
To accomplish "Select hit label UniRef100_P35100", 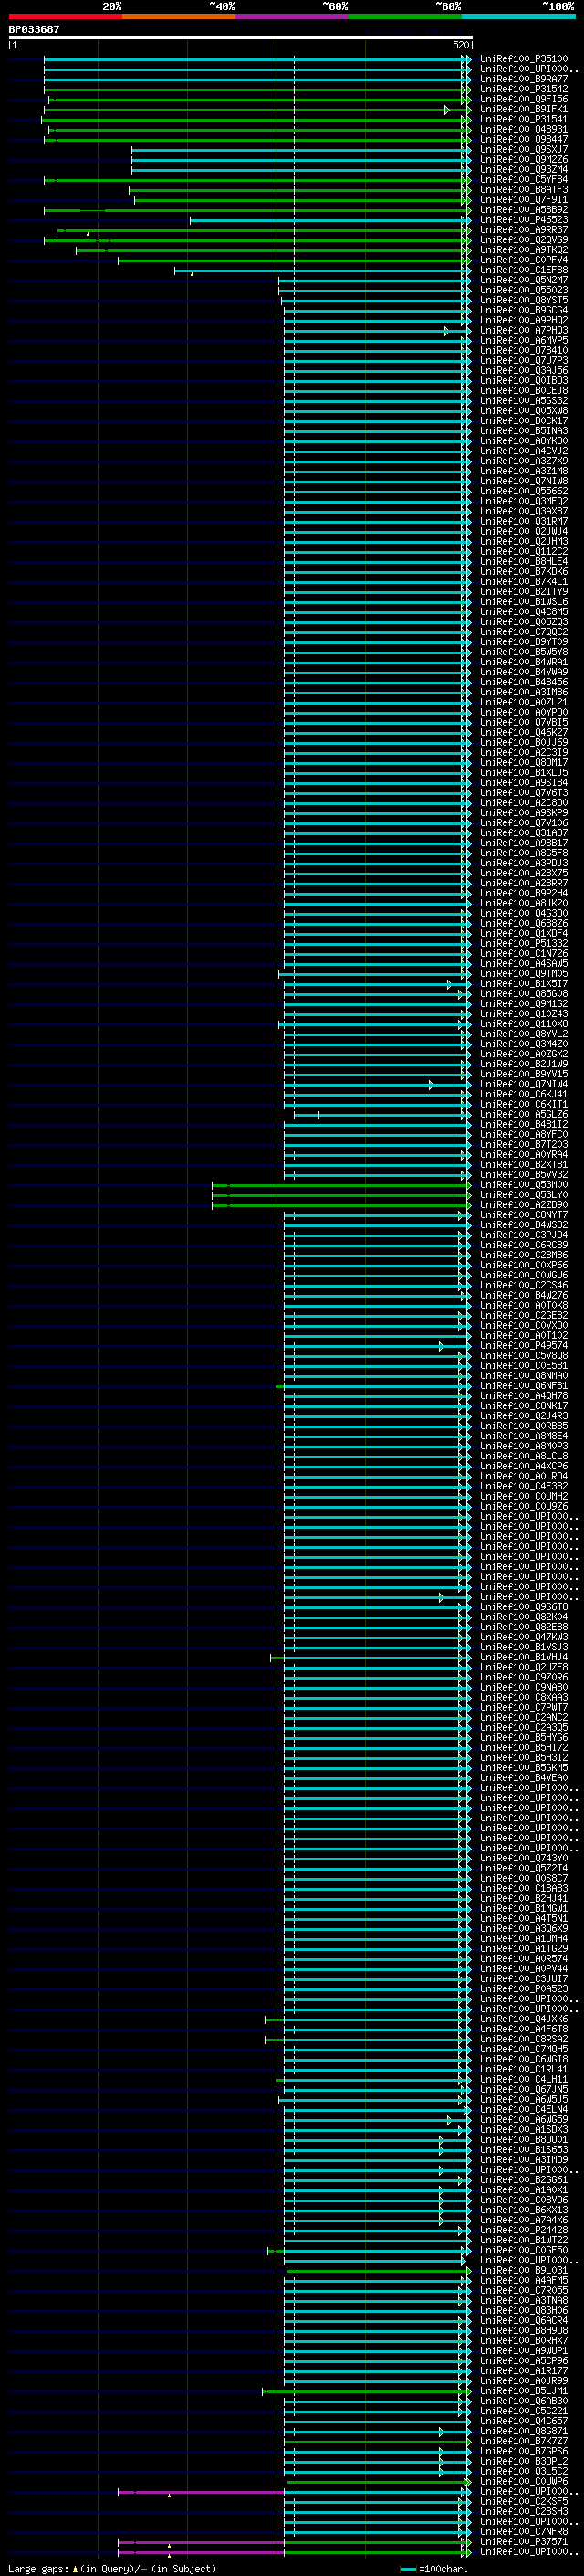I will coord(524,59).
